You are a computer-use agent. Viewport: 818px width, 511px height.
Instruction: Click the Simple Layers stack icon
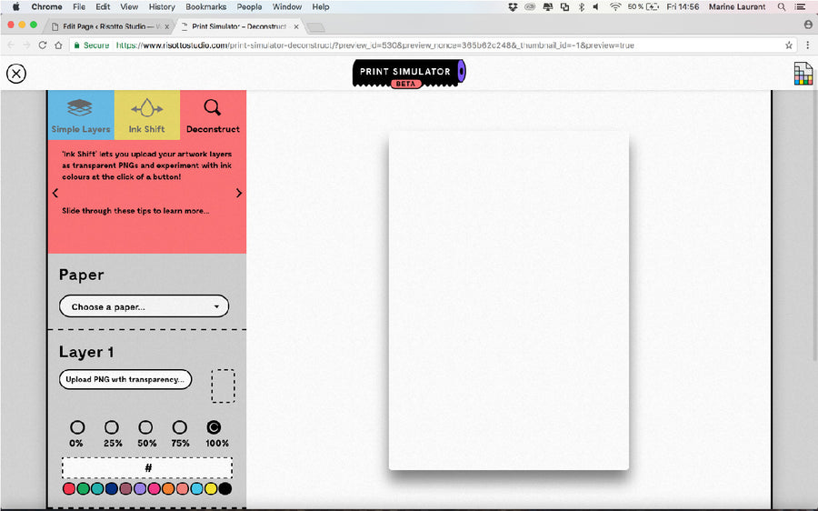click(x=80, y=108)
